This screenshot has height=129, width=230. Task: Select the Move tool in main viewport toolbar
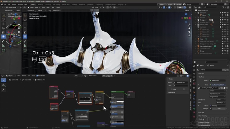point(25,24)
